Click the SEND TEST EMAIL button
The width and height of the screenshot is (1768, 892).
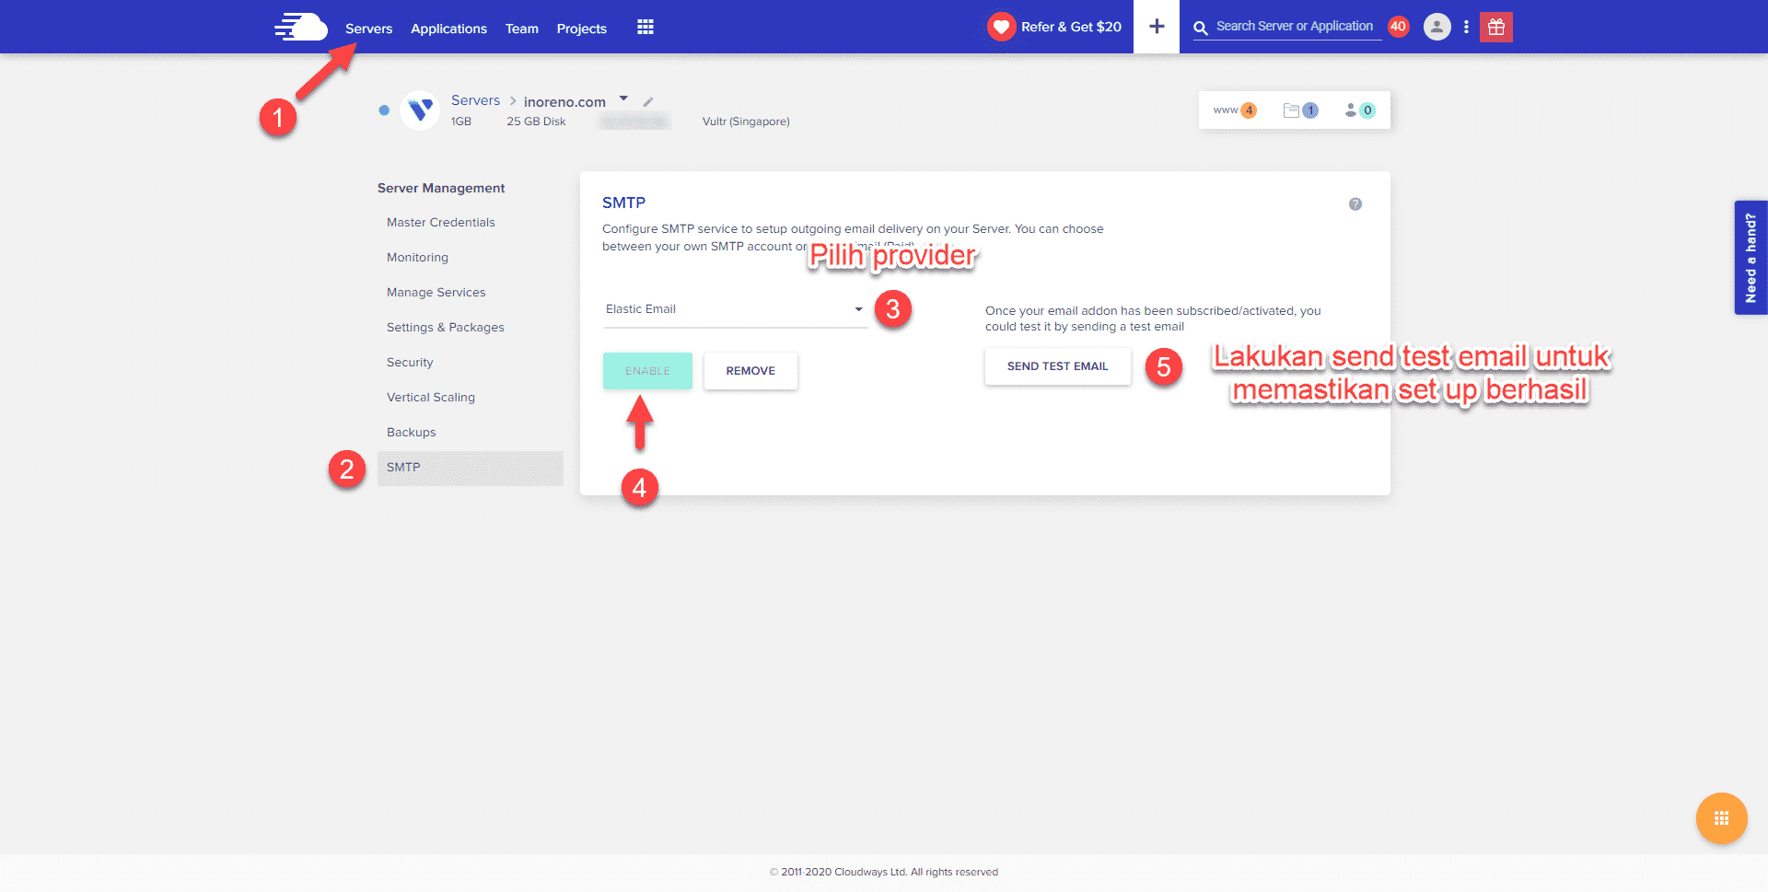coord(1057,366)
